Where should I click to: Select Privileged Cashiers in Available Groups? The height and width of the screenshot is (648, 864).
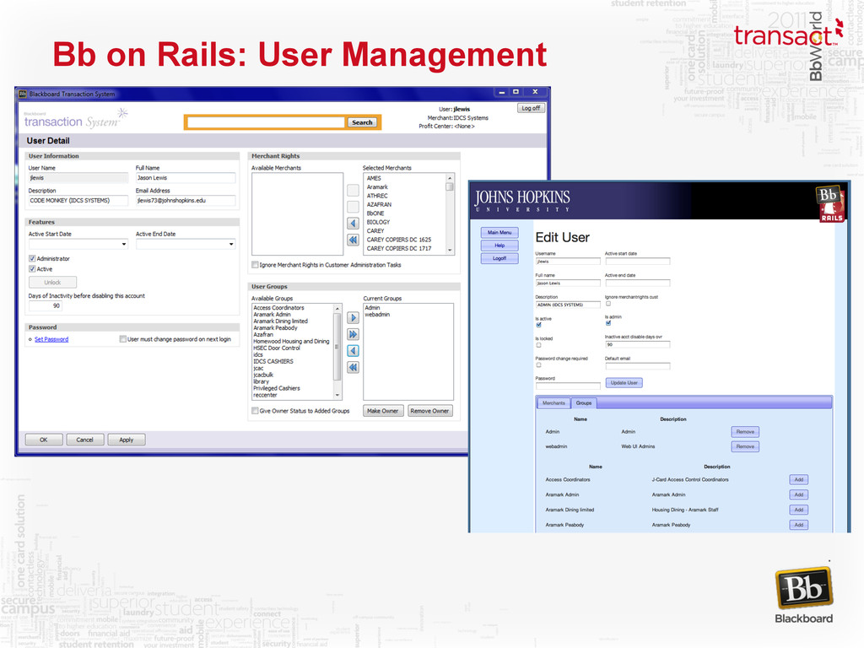[x=277, y=388]
